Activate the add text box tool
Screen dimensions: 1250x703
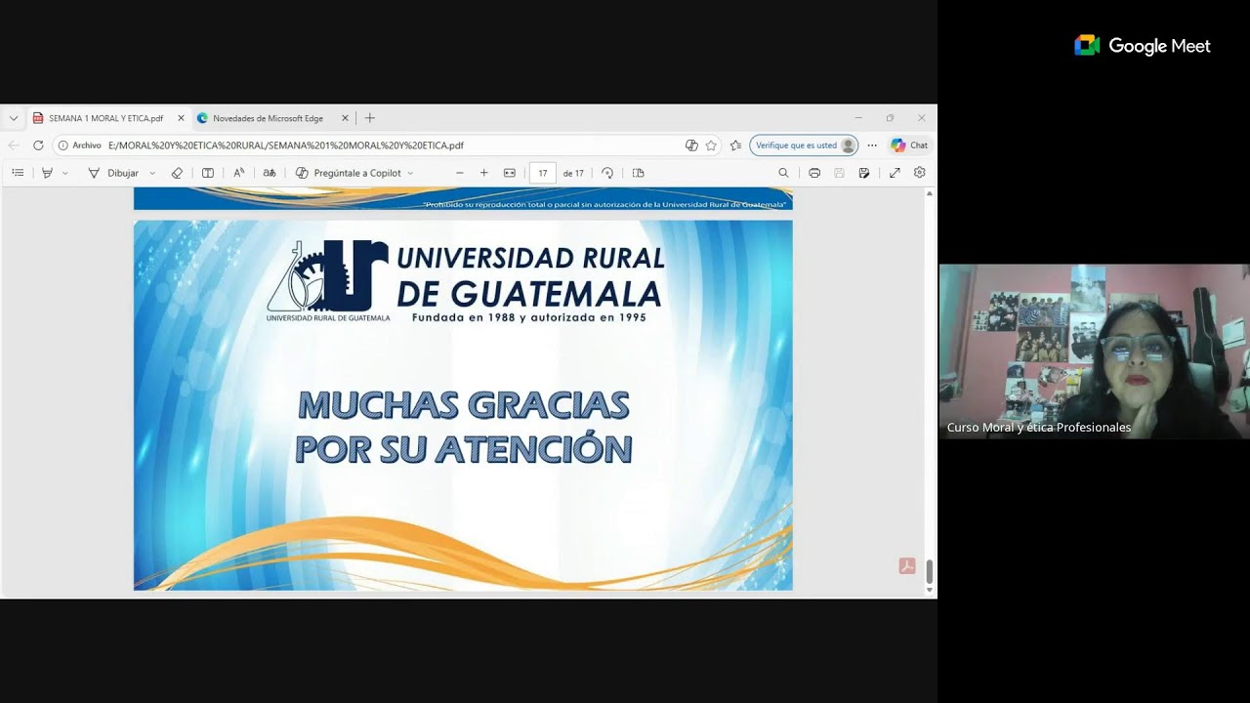click(x=208, y=173)
